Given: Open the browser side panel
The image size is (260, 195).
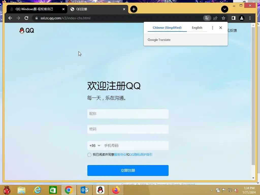Looking at the screenshot, I should [x=234, y=18].
